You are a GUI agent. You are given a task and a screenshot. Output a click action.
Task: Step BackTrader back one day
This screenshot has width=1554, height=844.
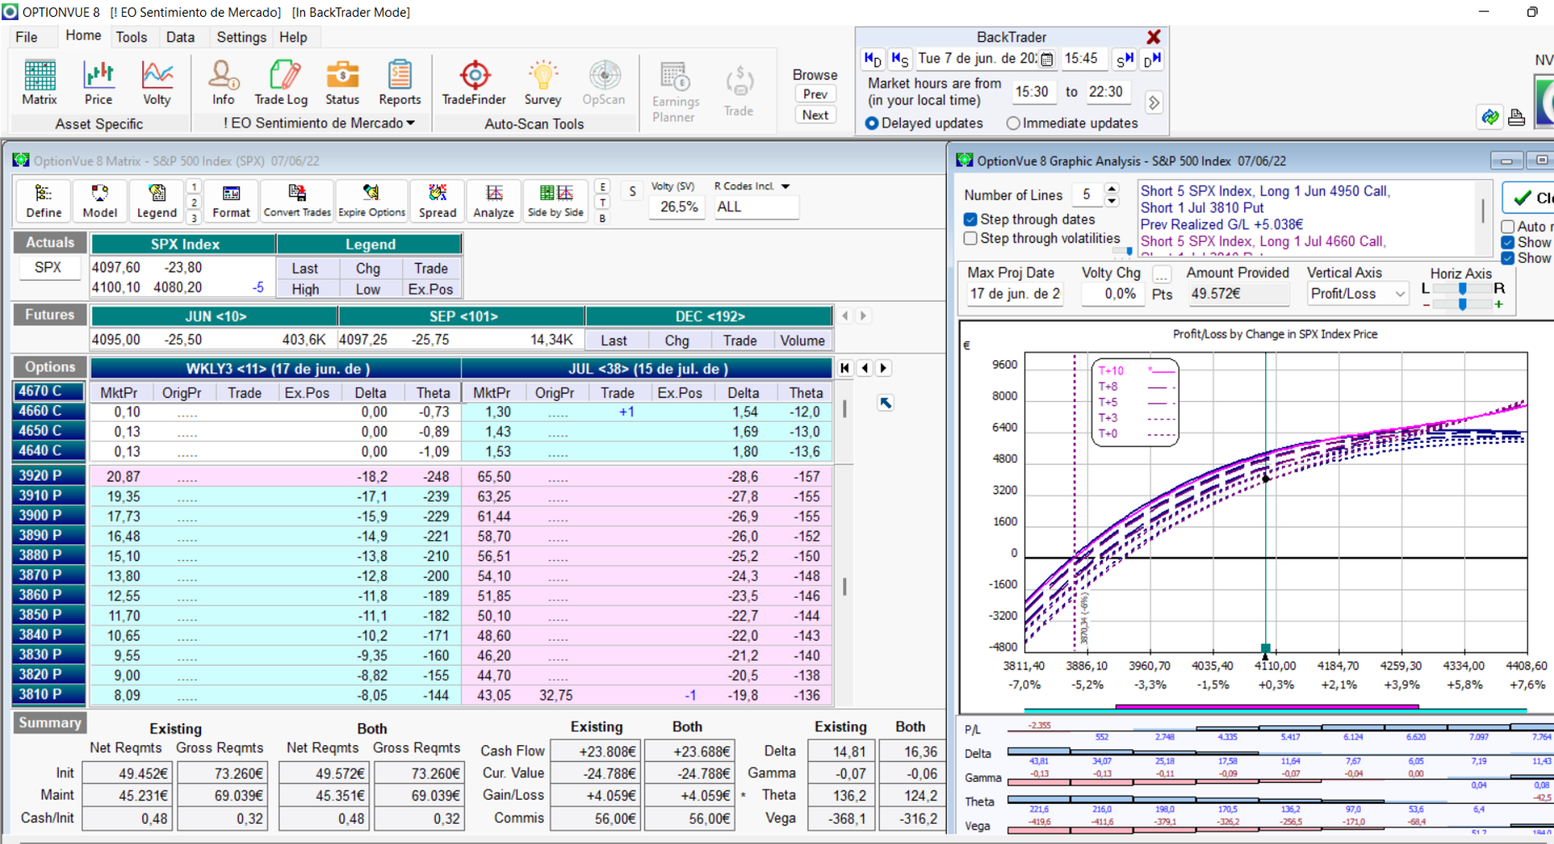click(x=873, y=59)
